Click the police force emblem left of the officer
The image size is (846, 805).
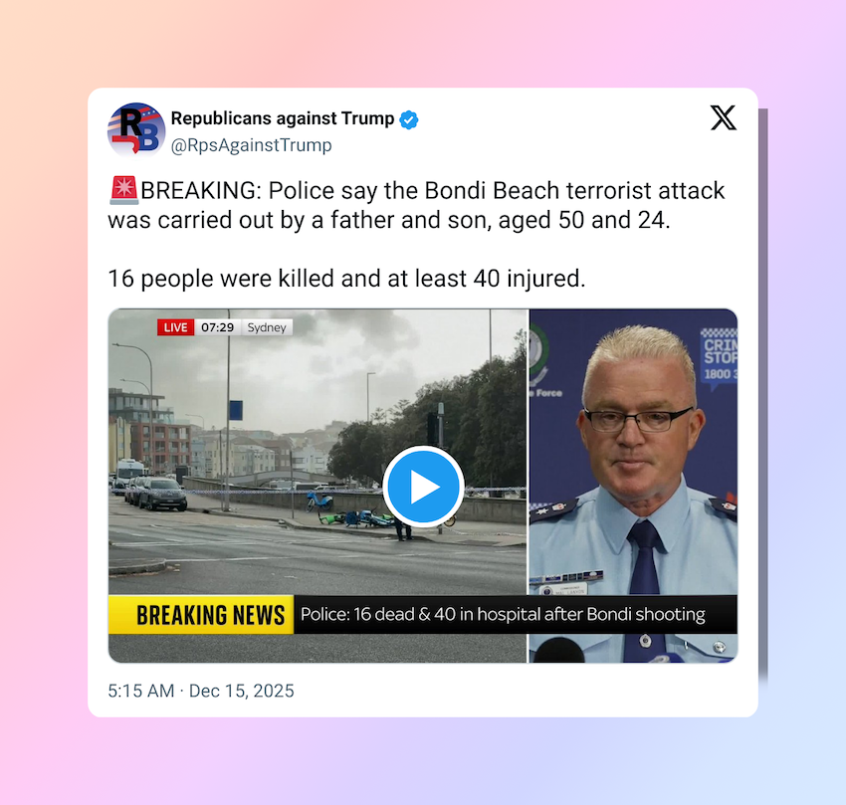pos(540,356)
